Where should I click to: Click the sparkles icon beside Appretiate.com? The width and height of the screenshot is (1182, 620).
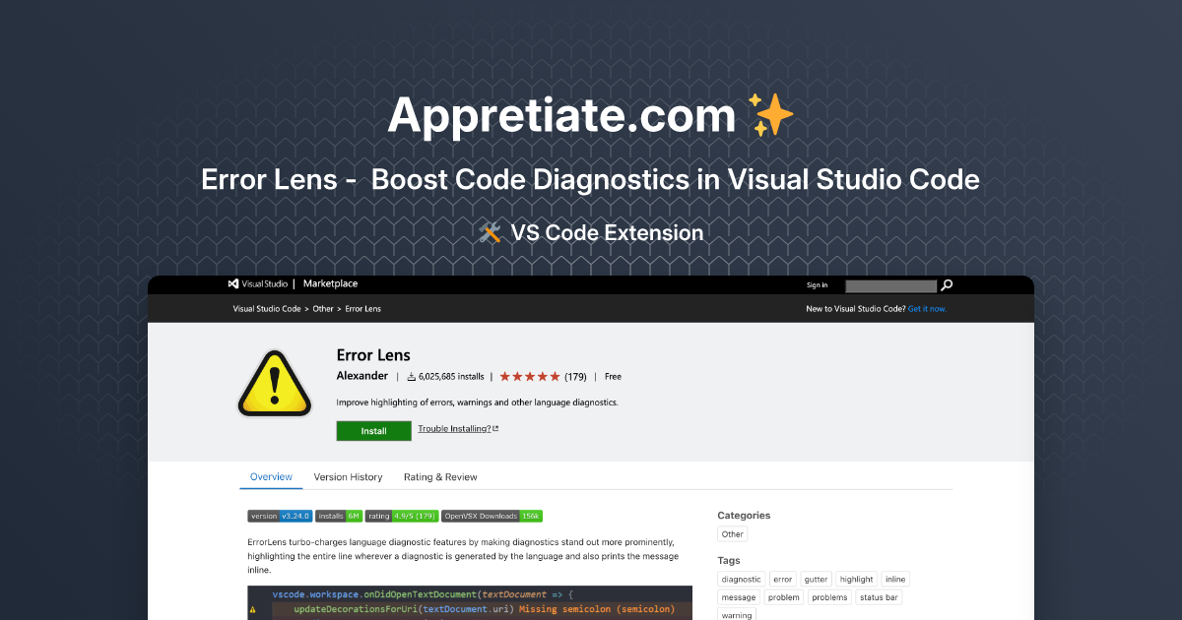click(x=771, y=115)
